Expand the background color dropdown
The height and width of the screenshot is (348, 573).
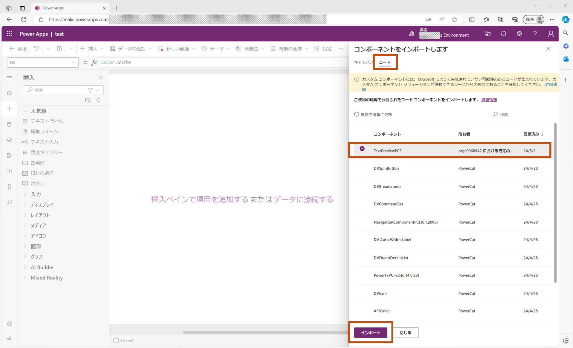point(263,49)
